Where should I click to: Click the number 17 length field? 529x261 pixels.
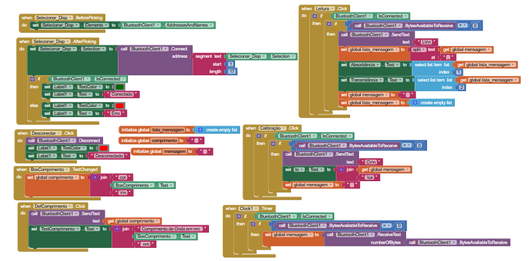pos(232,72)
